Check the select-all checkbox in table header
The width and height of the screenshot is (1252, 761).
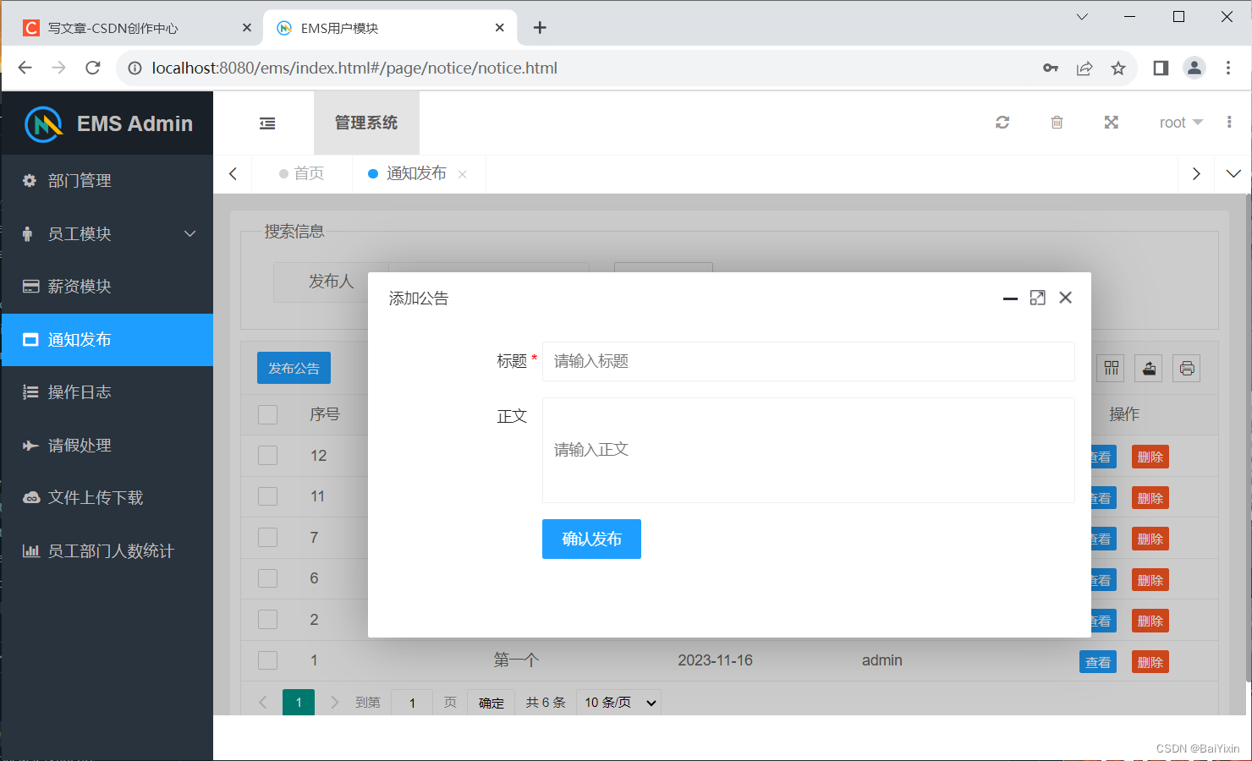click(267, 414)
